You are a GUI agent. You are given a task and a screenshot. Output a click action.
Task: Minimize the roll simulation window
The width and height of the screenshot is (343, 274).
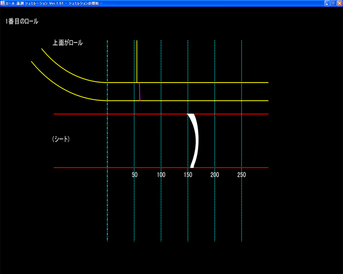(327, 3)
